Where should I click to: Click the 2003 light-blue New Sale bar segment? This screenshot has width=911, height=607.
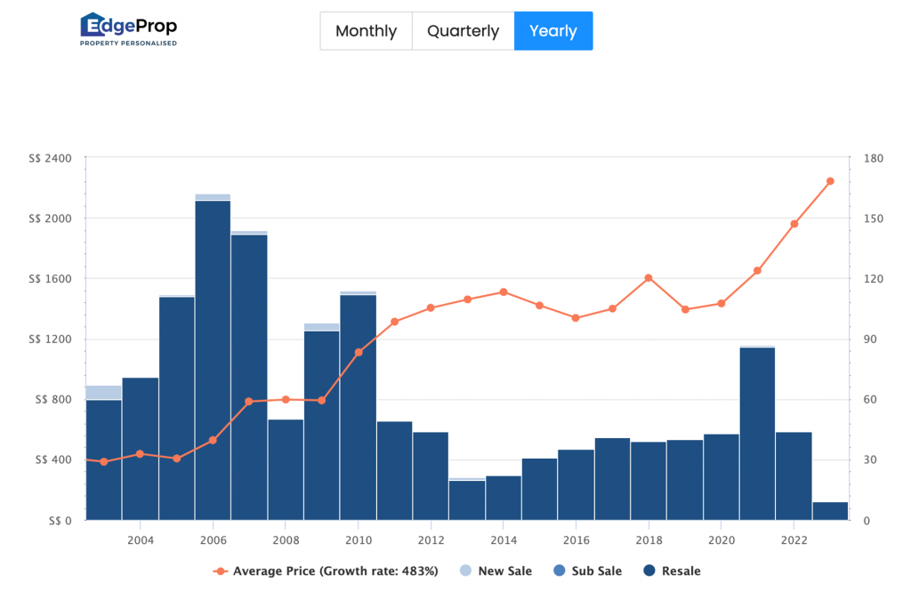103,393
